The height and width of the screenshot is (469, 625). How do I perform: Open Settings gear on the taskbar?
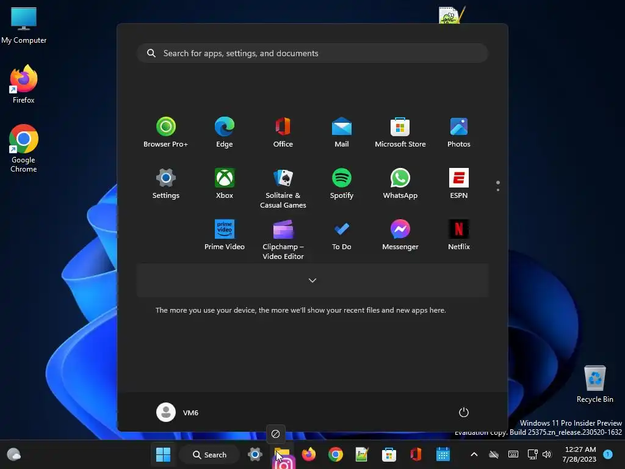tap(255, 454)
